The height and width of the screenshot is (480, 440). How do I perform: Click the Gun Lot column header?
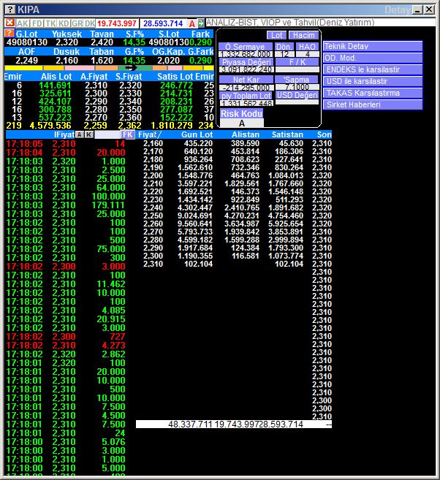197,134
